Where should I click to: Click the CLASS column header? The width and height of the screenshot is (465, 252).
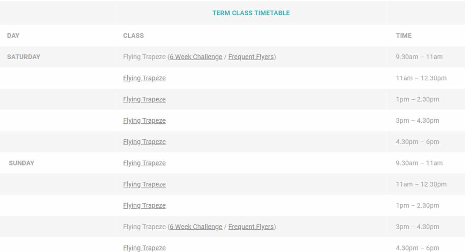[x=133, y=36]
